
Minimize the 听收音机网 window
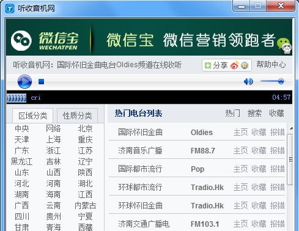click(x=242, y=6)
